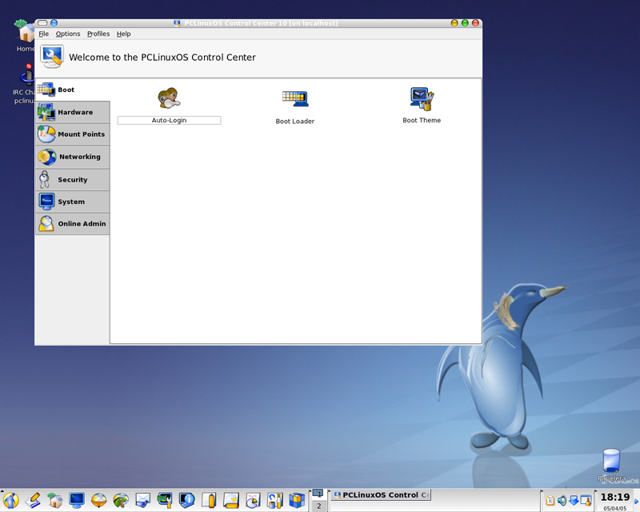
Task: Open the Security category
Action: [73, 179]
